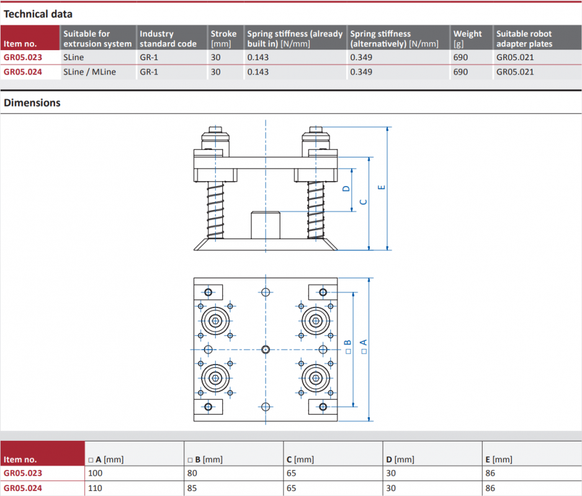Select item GR05.023 in the Technical data table
Image resolution: width=582 pixels, height=496 pixels.
tap(22, 58)
